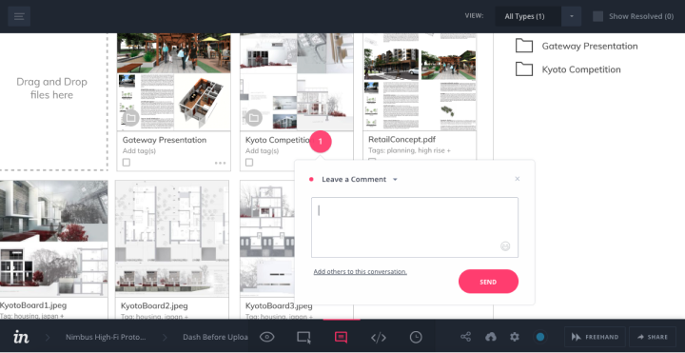Insert an emoji in comment box
685x353 pixels.
[505, 246]
